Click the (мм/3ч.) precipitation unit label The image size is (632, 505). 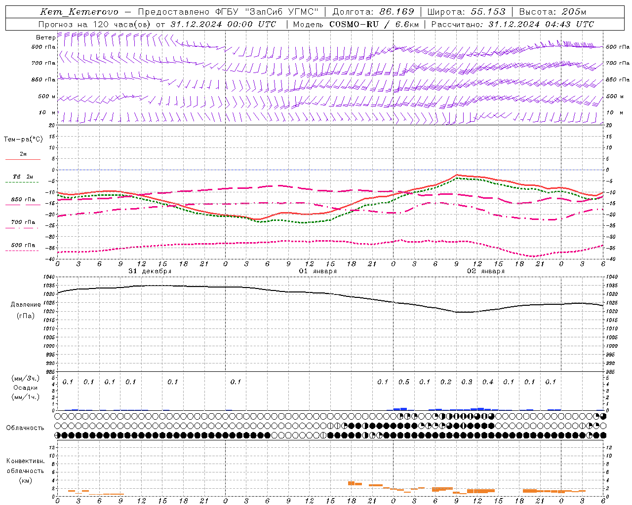26,378
